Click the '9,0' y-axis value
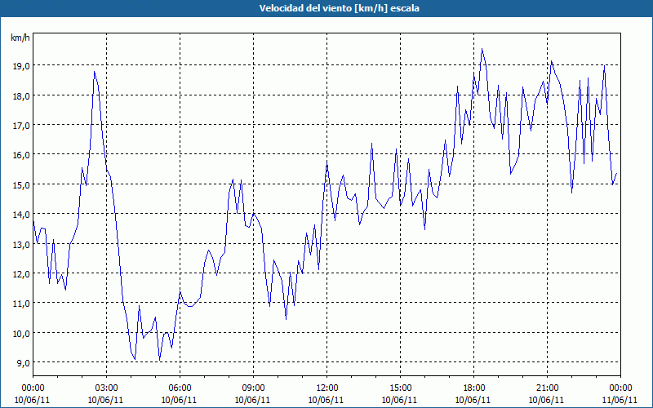 click(23, 363)
